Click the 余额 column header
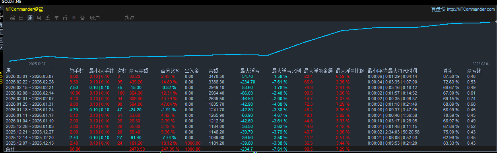Screen dimensions: 497x153 point(214,71)
